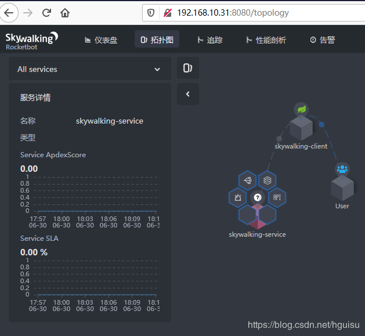
Task: Open the topology hexagon with the tree-structure icon
Action: 248,180
